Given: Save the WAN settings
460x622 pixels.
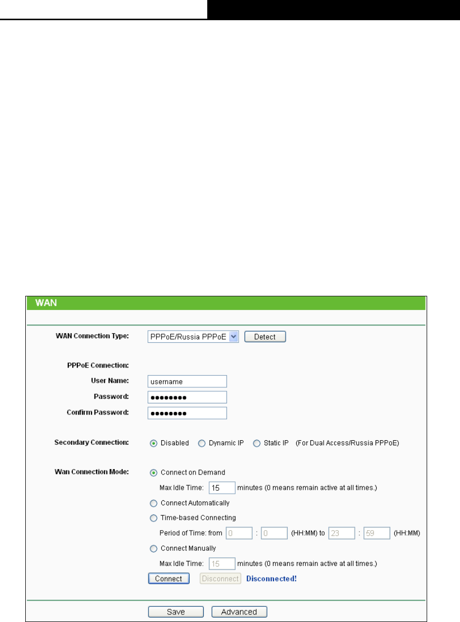Looking at the screenshot, I should (x=176, y=612).
